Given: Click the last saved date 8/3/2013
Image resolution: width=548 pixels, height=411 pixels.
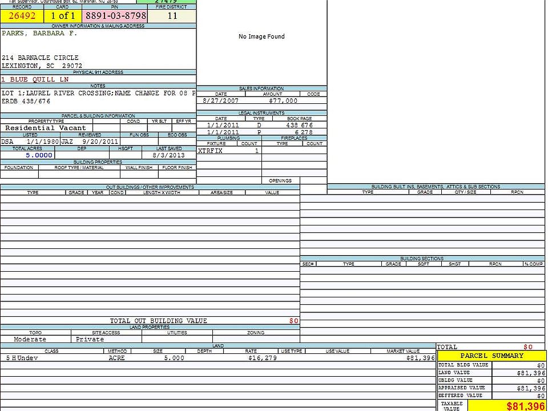Looking at the screenshot, I should pos(169,155).
